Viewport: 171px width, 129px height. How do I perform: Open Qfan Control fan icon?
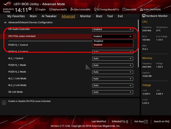72,10
